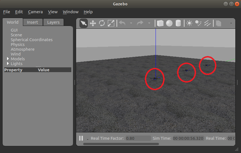Open the undo history dropdown arrow

tap(131, 23)
